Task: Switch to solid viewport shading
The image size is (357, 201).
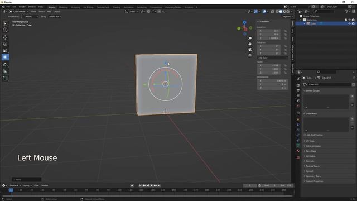Action: click(281, 12)
